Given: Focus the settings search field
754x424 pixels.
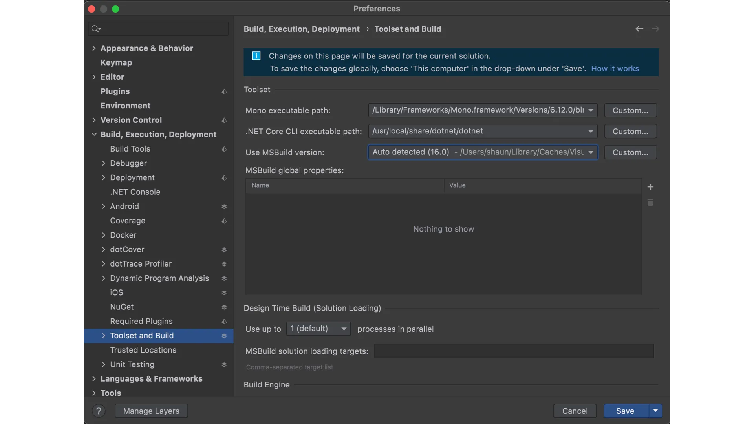Looking at the screenshot, I should (x=159, y=29).
